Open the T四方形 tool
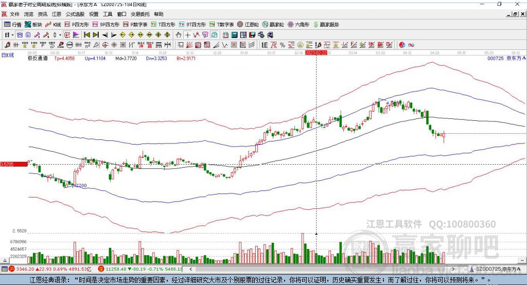The height and width of the screenshot is (285, 527). 163,25
